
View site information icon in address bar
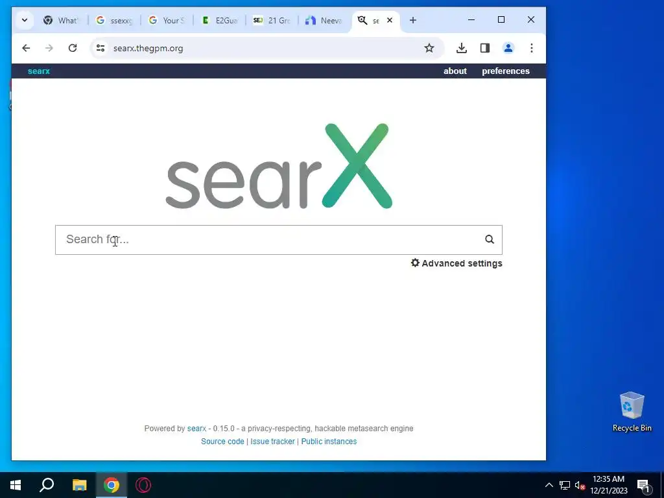101,48
